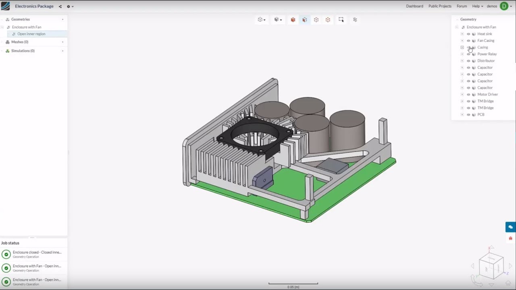This screenshot has width=516, height=290.
Task: Collapse Enclosure with Fan in the left tree
Action: tap(2, 27)
